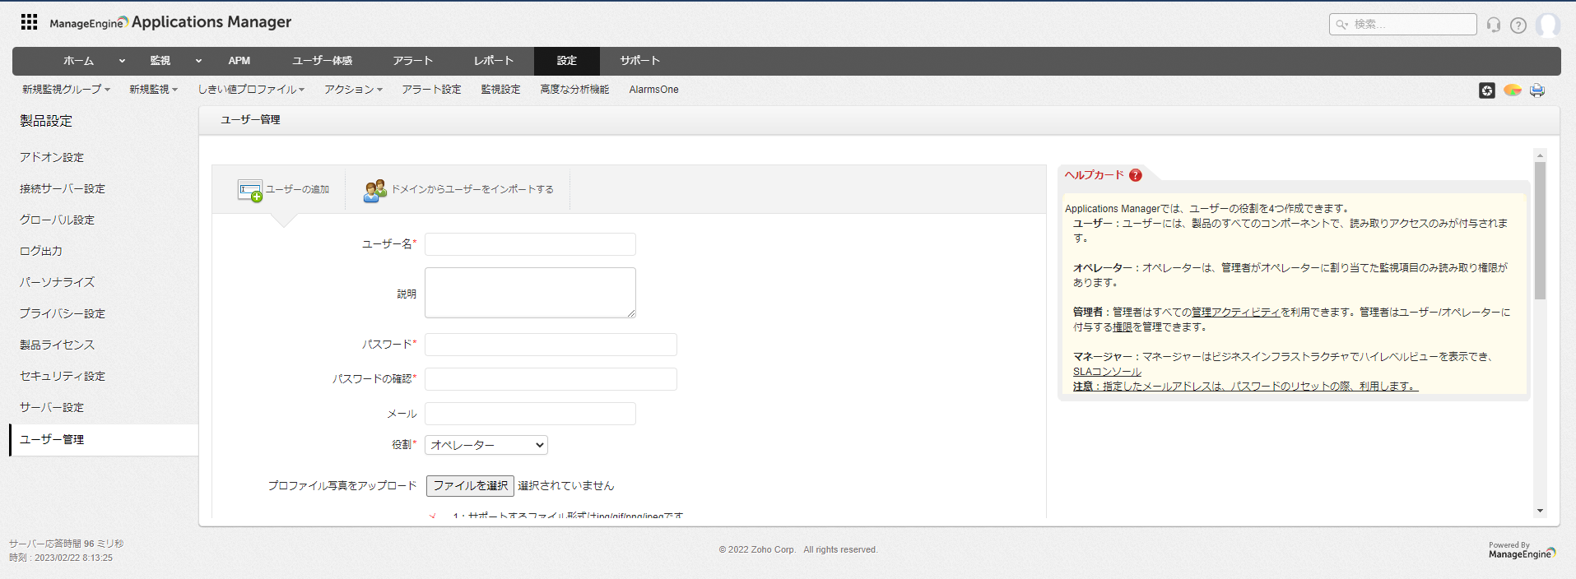Select サーバー設定 in the sidebar
1576x579 pixels.
(x=52, y=407)
